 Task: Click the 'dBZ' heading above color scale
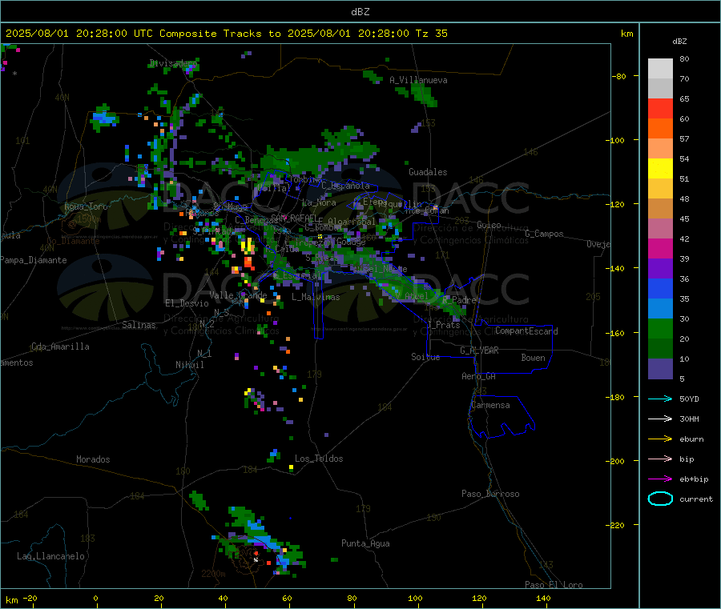[679, 42]
